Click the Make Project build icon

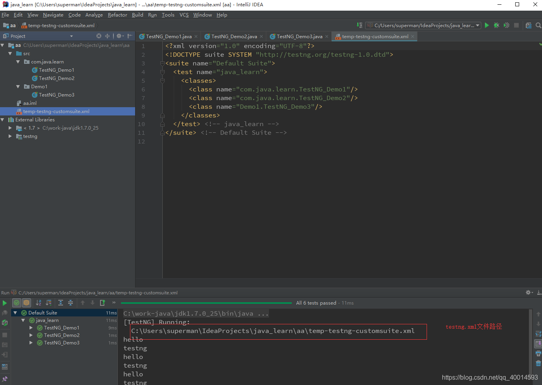pos(359,25)
